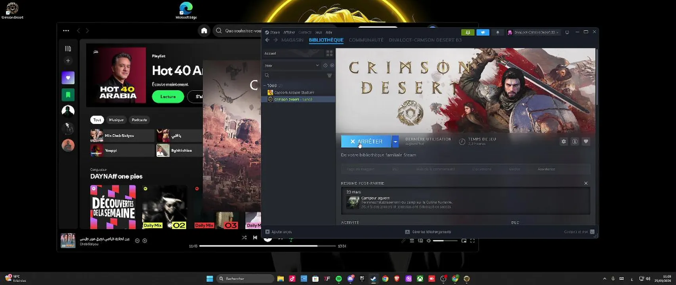Open Gérer les téléchargements in Steam
The width and height of the screenshot is (676, 285).
click(x=428, y=232)
